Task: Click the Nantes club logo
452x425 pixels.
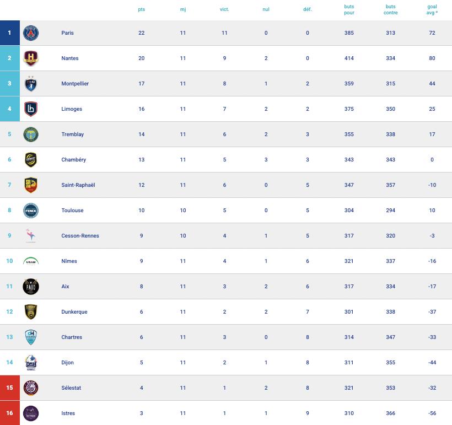Action: (x=31, y=58)
